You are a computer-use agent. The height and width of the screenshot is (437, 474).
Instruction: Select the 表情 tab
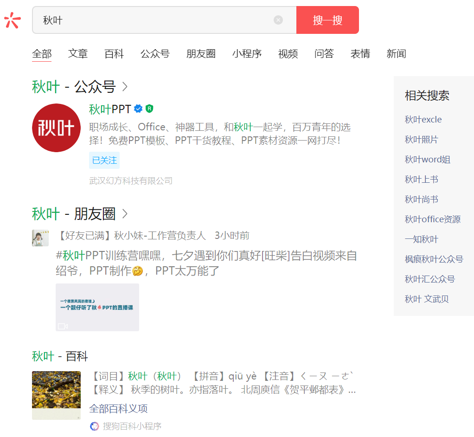[360, 54]
